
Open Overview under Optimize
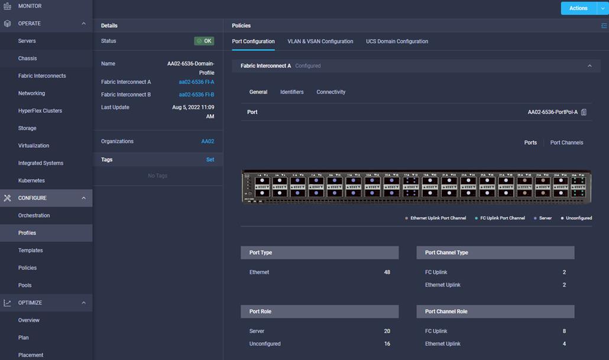(29, 320)
